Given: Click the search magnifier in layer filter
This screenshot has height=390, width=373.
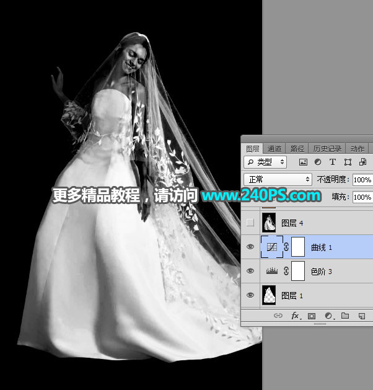Looking at the screenshot, I should tap(250, 162).
